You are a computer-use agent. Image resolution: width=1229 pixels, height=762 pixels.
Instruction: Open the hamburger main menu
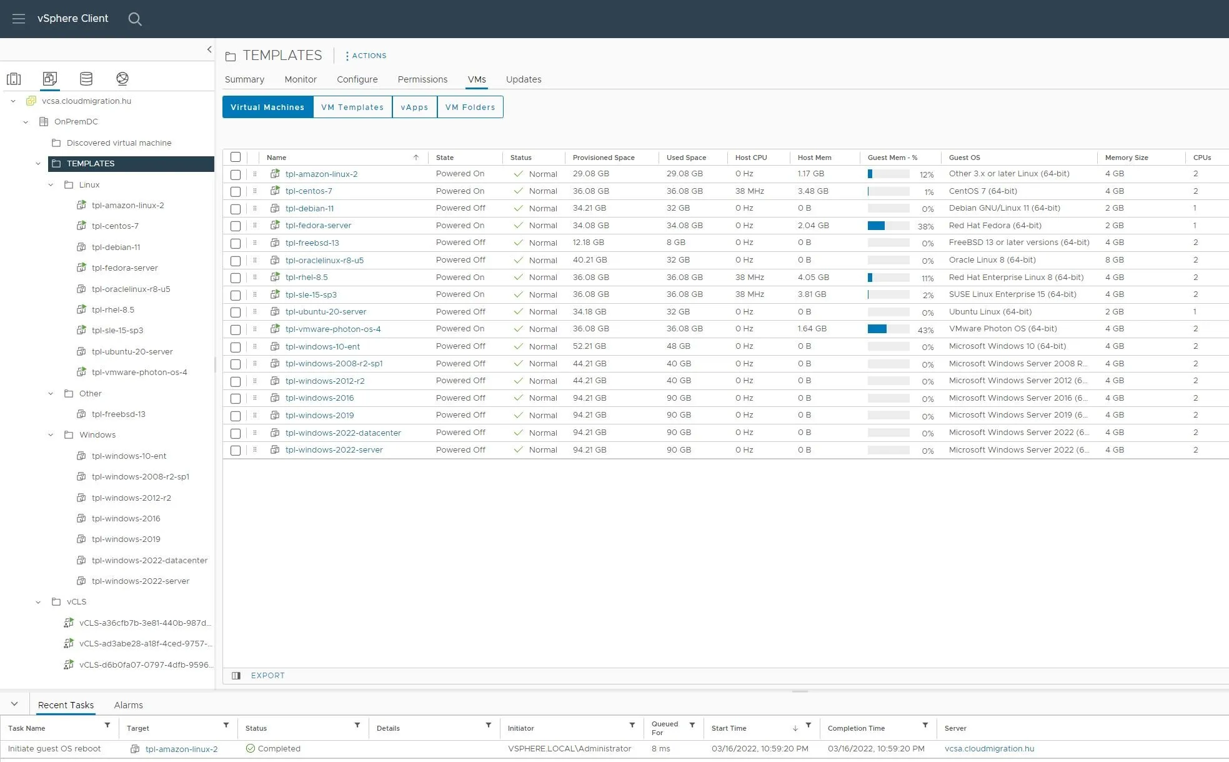(19, 19)
